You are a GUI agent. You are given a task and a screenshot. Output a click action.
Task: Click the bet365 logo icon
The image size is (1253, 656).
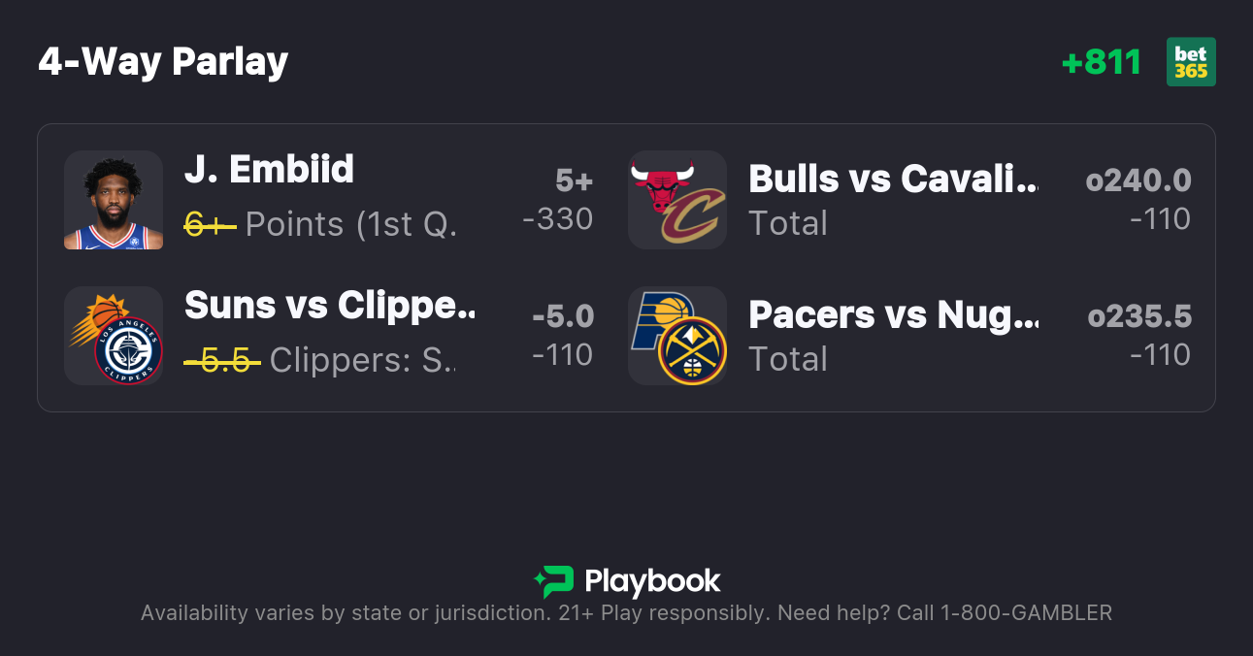[1191, 61]
